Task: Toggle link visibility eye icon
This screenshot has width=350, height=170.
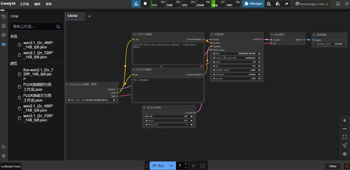Action: point(345,154)
